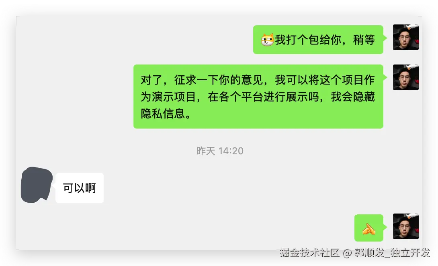Click the yellow hands emoji in the last bubble

tap(369, 229)
